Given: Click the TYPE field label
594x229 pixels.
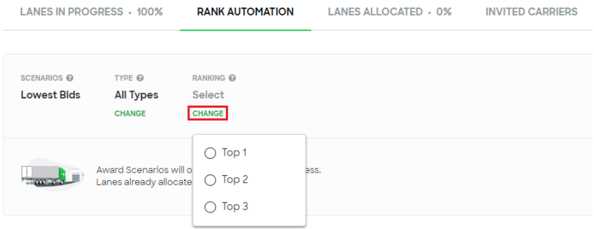Looking at the screenshot, I should 124,78.
